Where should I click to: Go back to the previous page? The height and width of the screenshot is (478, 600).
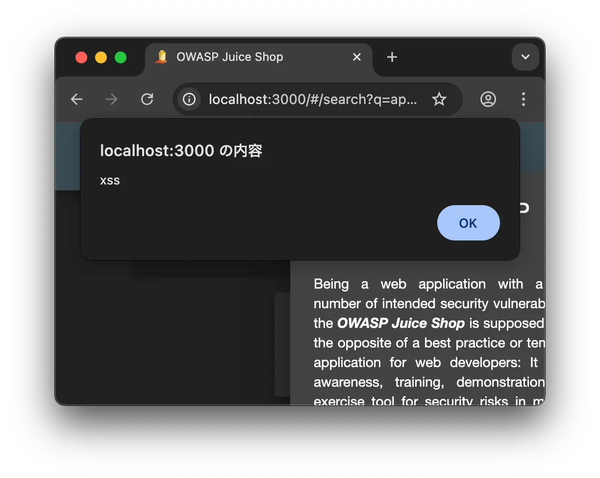(x=76, y=100)
